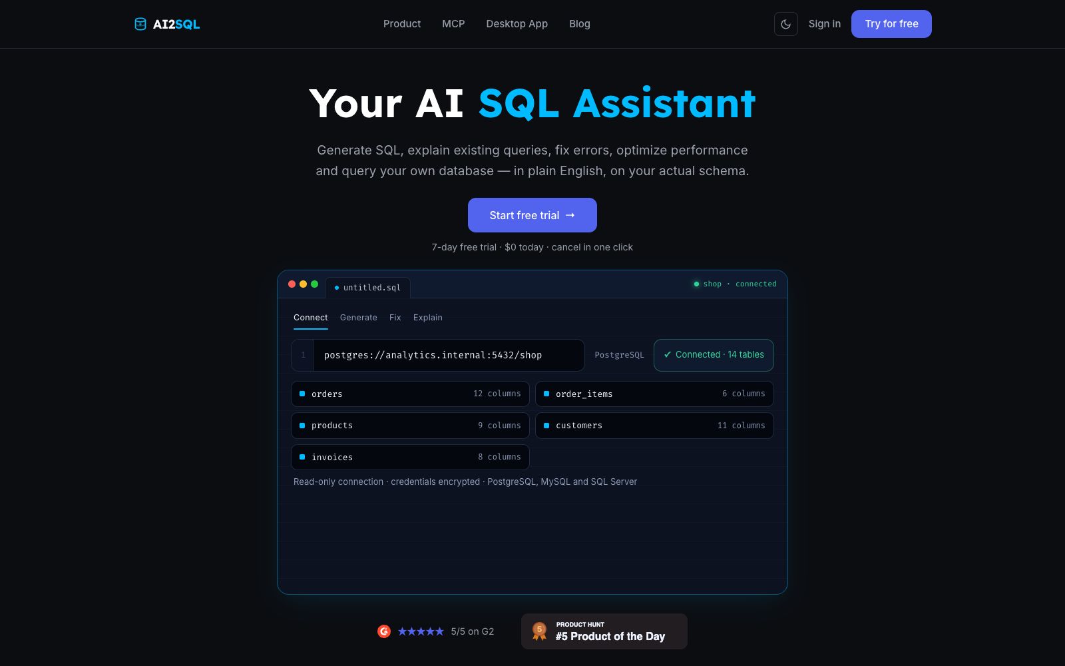Screen dimensions: 1065x666
Task: Select the products table row
Action: point(410,426)
